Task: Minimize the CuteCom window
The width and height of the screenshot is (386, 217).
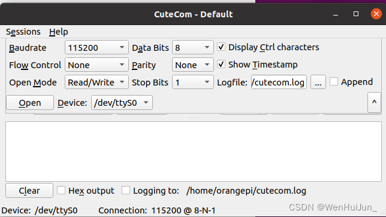Action: click(336, 14)
